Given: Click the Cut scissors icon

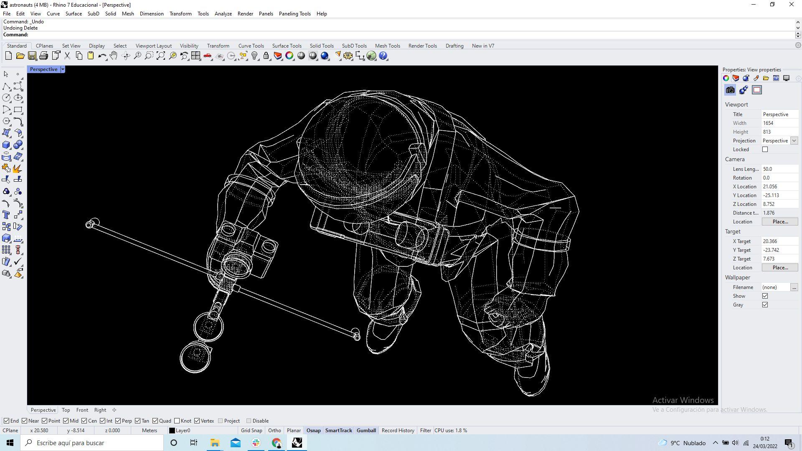Looking at the screenshot, I should coord(67,56).
